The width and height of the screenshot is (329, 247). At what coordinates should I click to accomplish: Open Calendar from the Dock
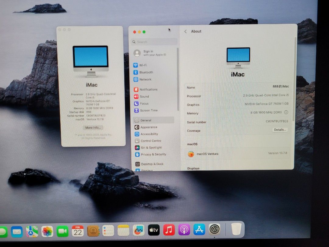tap(78, 231)
